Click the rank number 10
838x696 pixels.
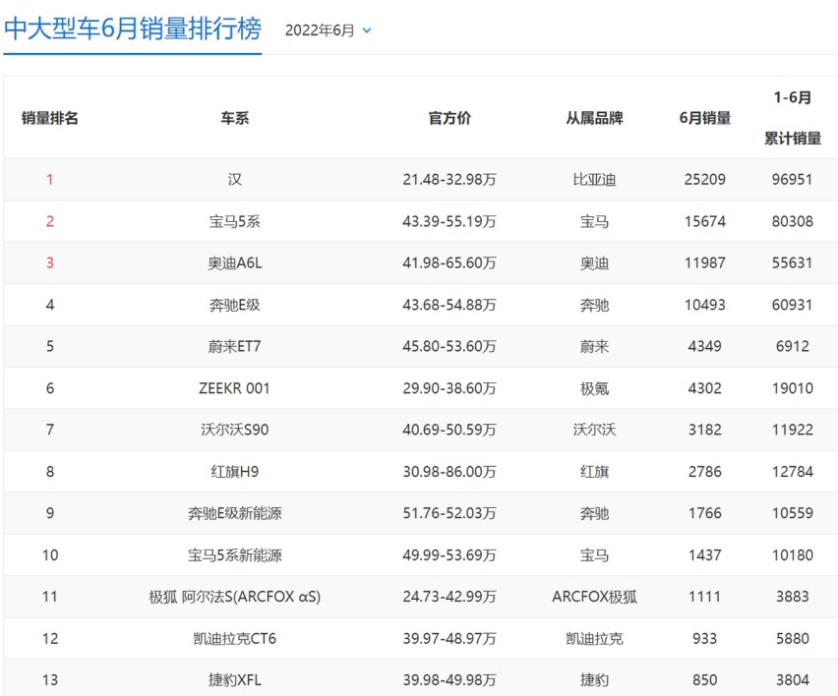click(50, 555)
